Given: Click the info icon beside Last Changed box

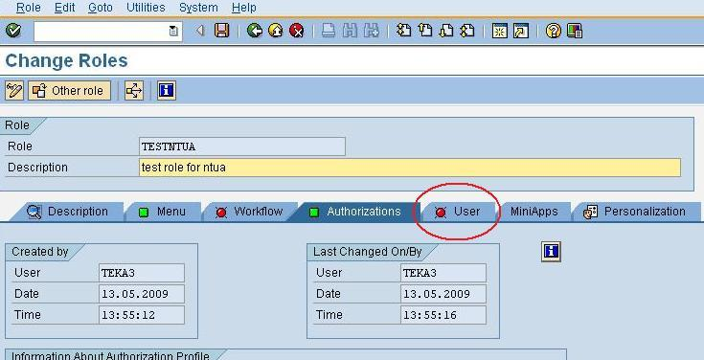Looking at the screenshot, I should (551, 252).
